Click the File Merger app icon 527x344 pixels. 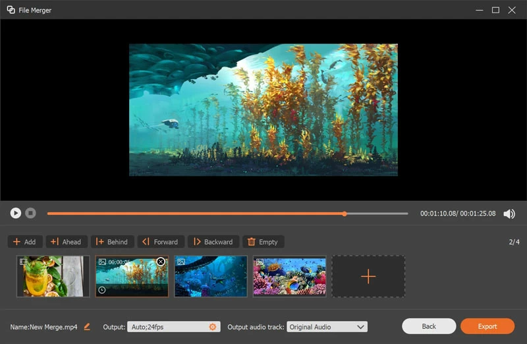point(11,10)
